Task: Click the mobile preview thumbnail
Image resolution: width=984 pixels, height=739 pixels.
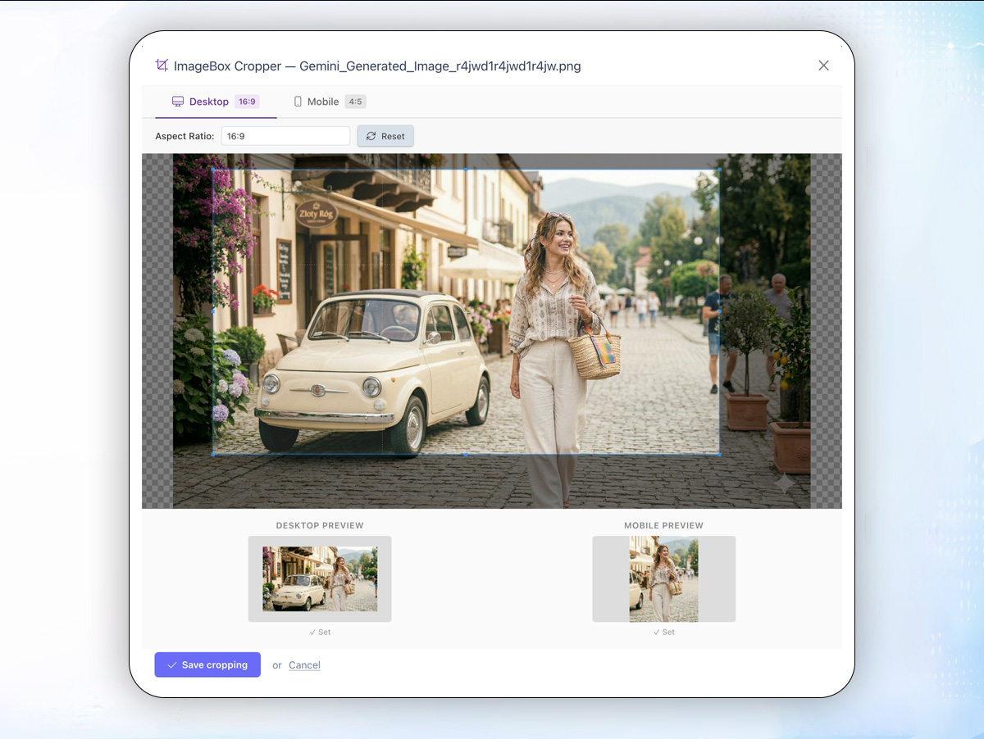Action: [x=663, y=578]
